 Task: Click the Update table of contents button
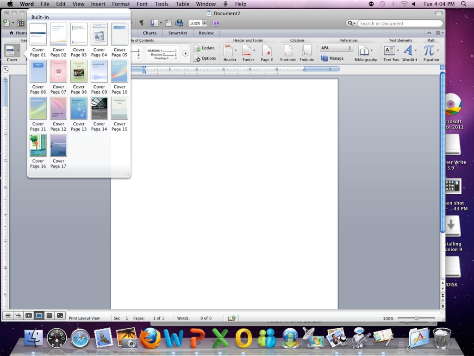click(x=204, y=48)
